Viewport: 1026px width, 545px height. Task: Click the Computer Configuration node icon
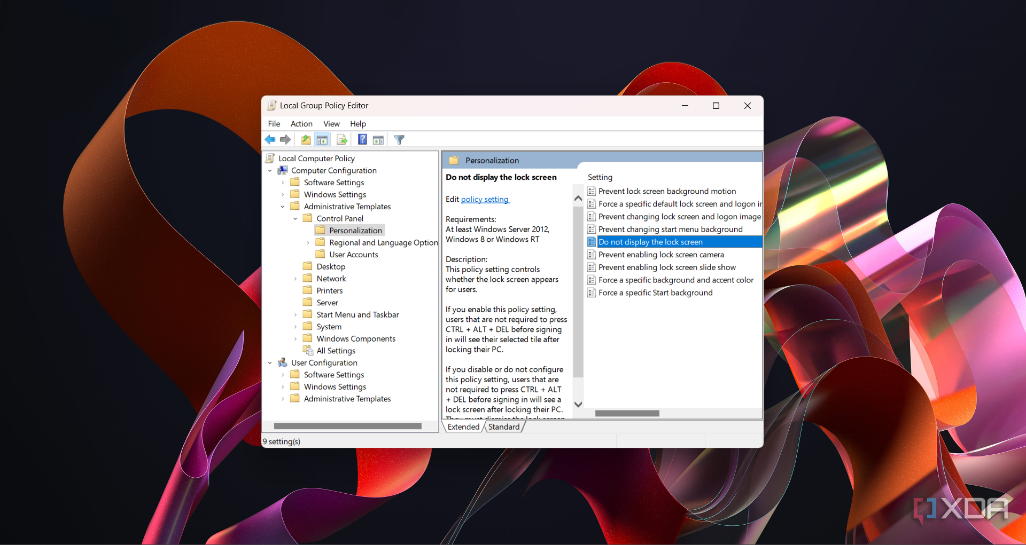[283, 170]
